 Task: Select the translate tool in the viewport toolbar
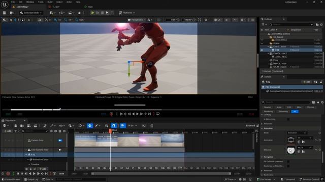(x=15, y=20)
